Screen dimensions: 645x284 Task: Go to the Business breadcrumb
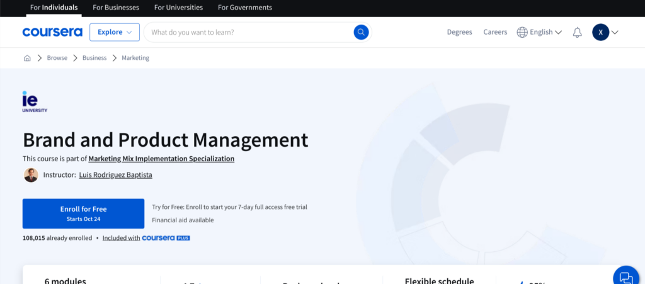point(94,58)
